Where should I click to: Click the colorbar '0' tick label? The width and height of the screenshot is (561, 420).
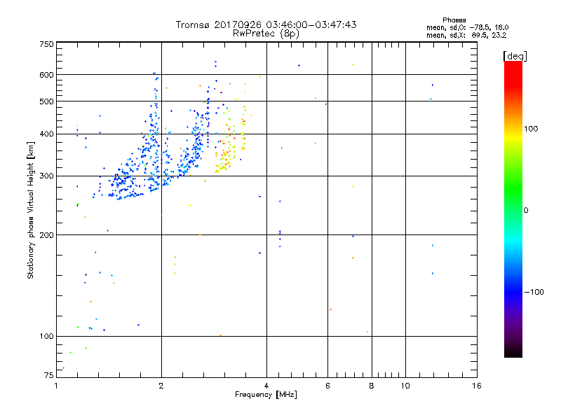(x=525, y=211)
